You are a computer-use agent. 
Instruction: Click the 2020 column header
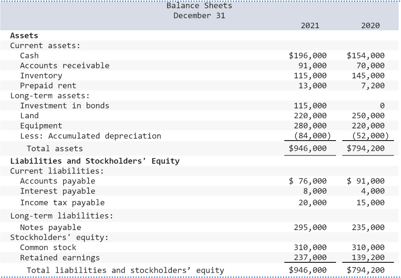(x=370, y=25)
